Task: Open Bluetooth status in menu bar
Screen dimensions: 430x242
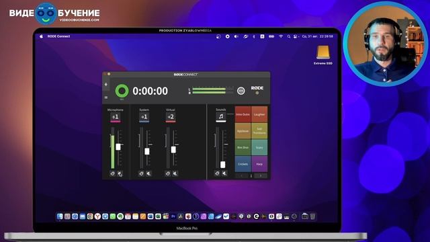Action: tap(254, 36)
